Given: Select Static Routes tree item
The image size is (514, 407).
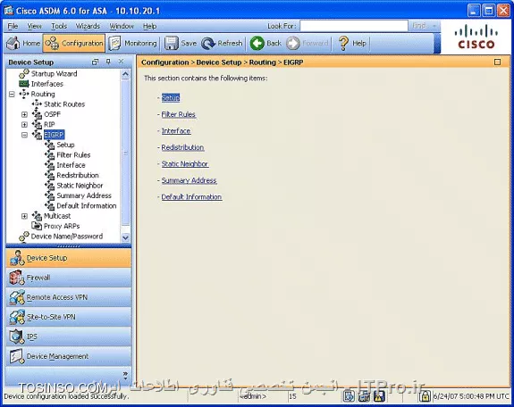Looking at the screenshot, I should coord(64,104).
